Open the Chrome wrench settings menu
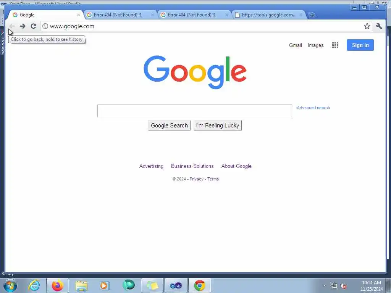Viewport: 391px width, 293px height. (x=379, y=26)
